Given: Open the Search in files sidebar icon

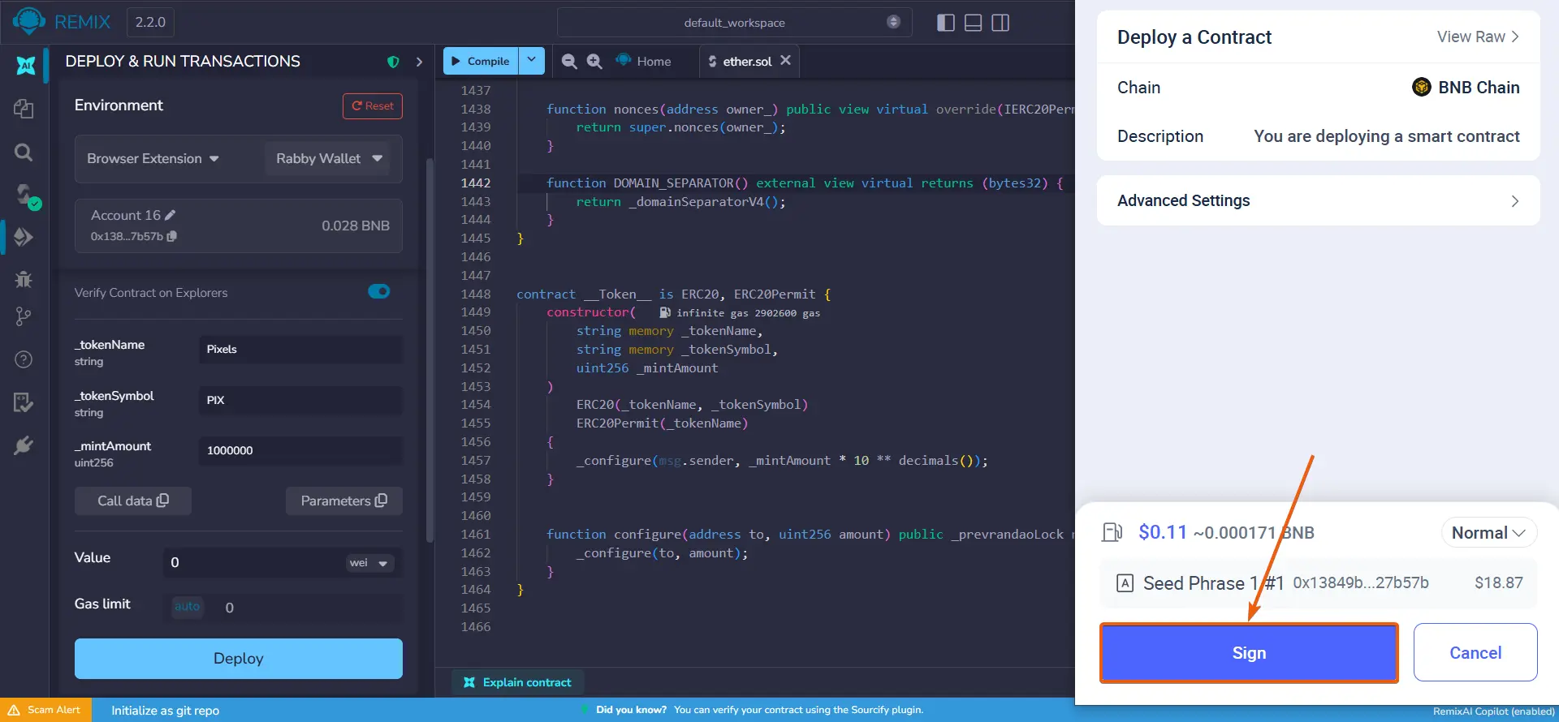Looking at the screenshot, I should (24, 152).
